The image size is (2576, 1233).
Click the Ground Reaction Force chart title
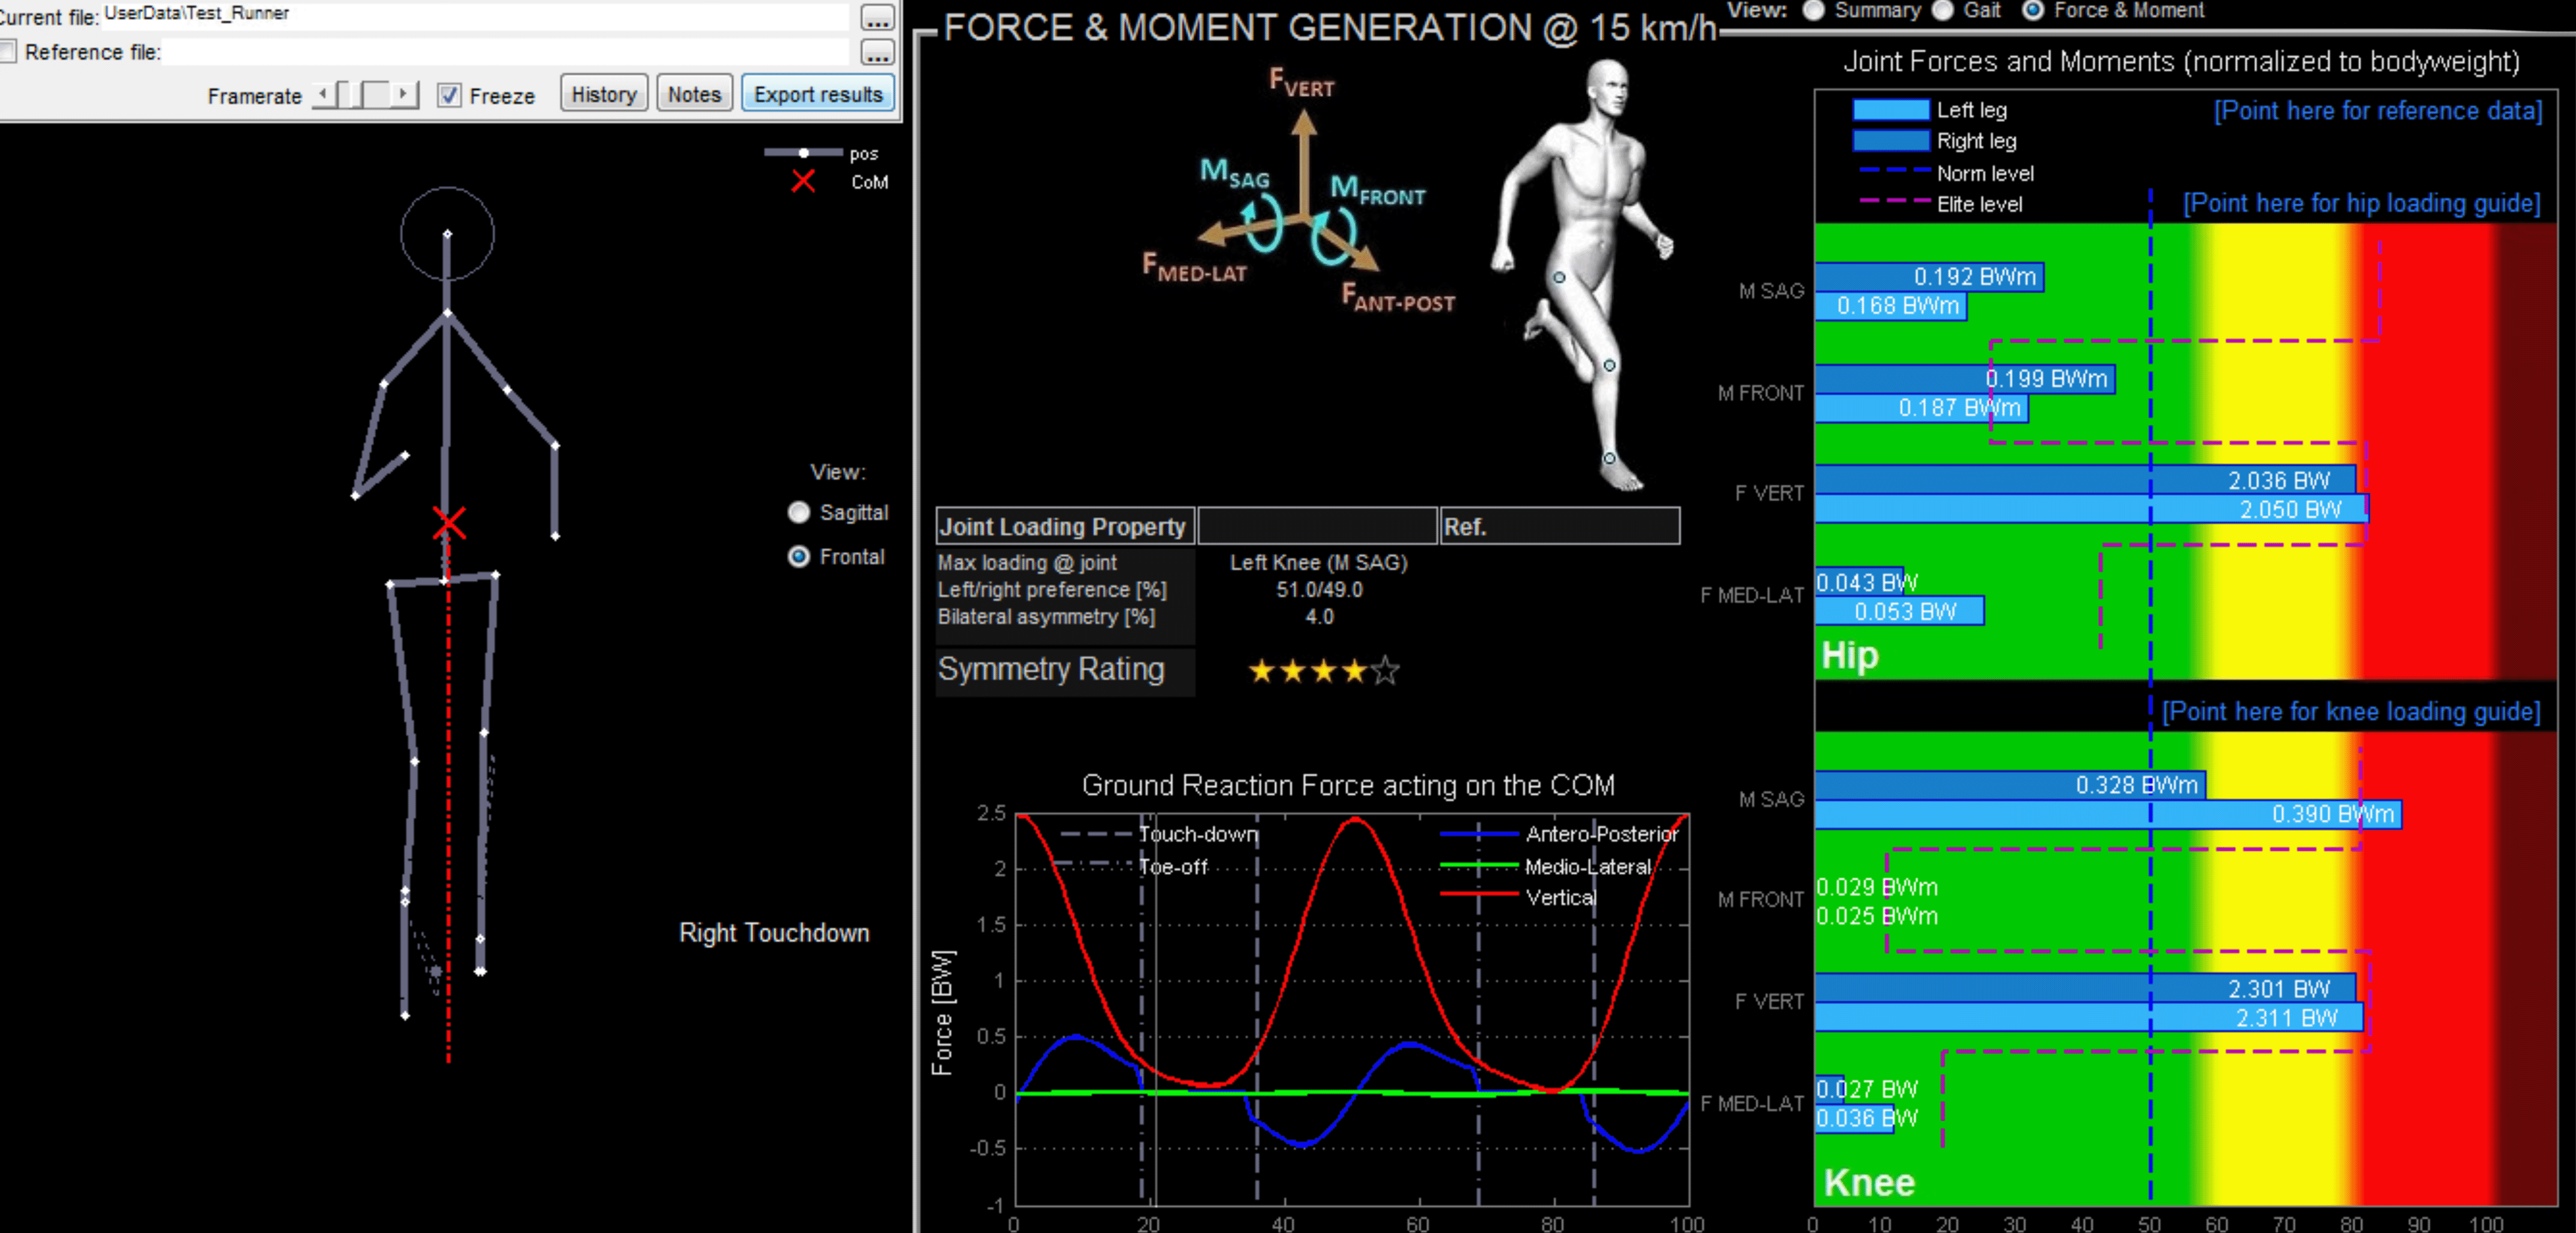[x=1348, y=785]
